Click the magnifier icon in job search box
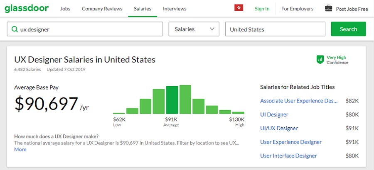374x170 pixels. click(15, 29)
